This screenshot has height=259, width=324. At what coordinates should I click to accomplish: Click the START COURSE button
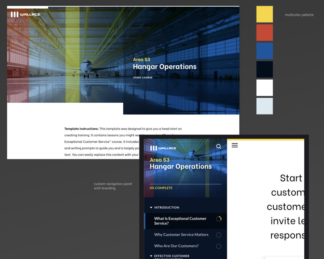[x=143, y=77]
